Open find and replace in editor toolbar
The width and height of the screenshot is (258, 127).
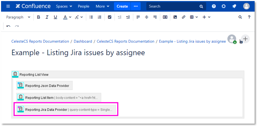[240, 17]
